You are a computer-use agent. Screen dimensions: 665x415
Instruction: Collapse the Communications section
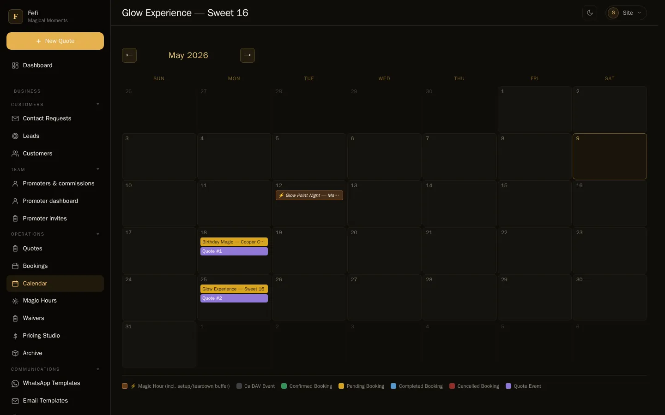tap(98, 369)
